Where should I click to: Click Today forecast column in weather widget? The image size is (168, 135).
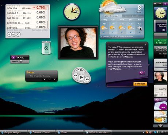104,26
